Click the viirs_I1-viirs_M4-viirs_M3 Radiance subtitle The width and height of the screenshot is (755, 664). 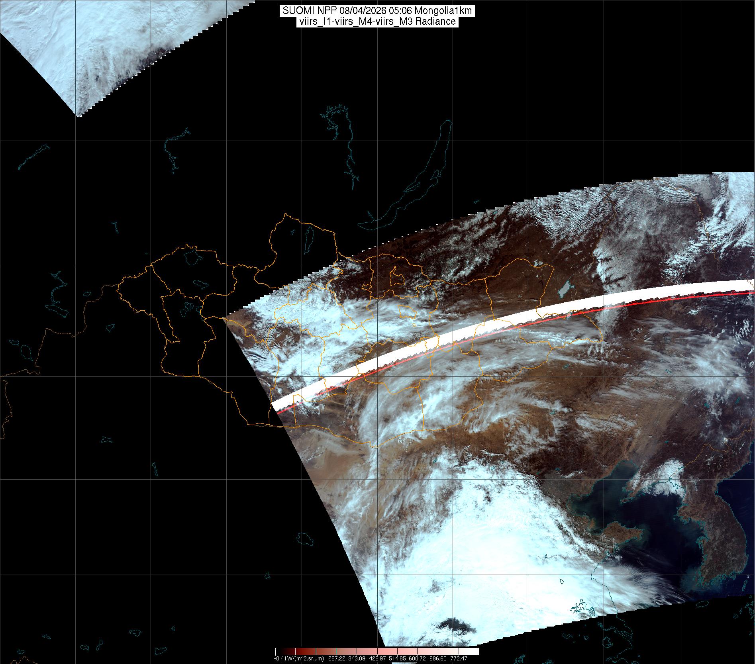[x=377, y=22]
